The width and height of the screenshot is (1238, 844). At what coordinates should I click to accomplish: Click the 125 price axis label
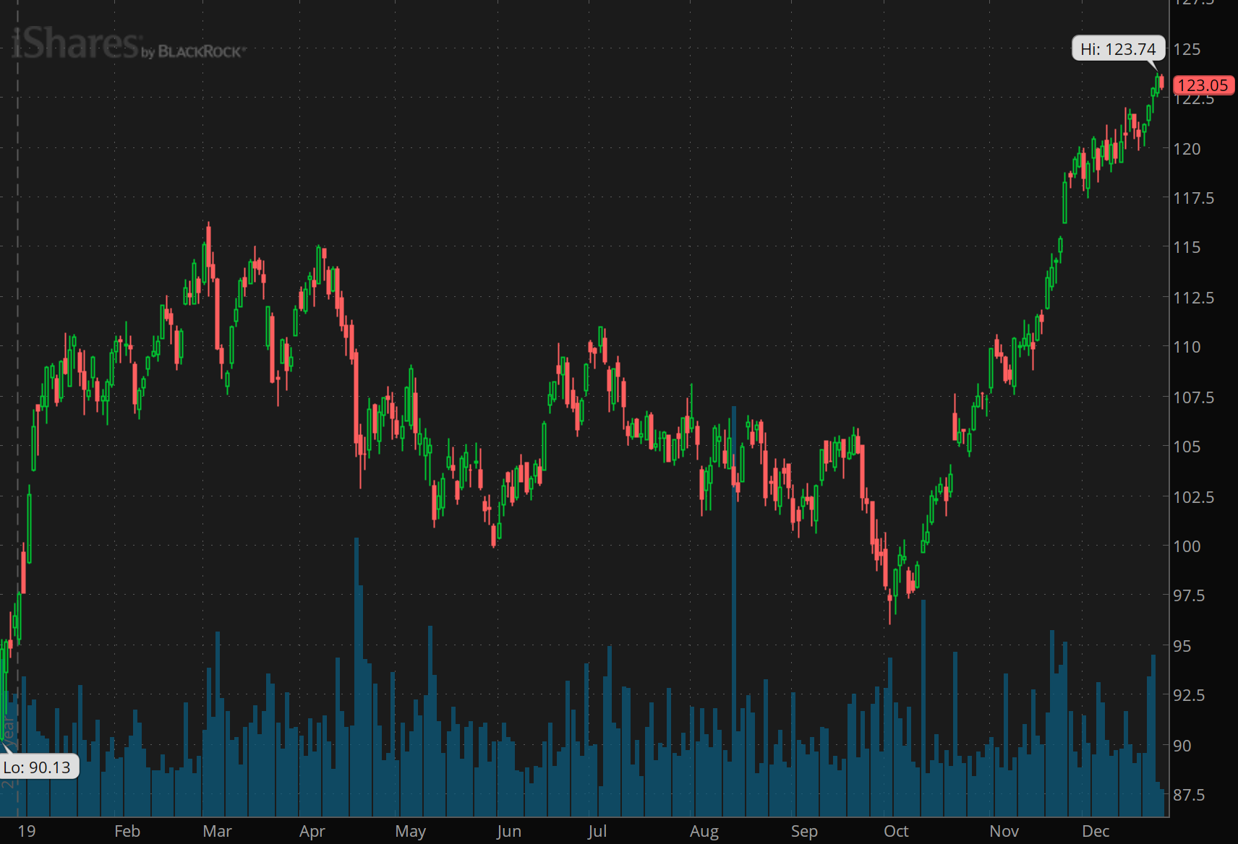coord(1187,49)
